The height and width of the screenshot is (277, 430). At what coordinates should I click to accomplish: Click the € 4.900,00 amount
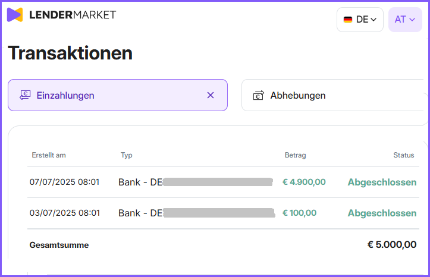click(304, 182)
